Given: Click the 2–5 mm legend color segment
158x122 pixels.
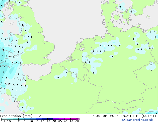Looking at the screenshot, I should [x=21, y=119].
